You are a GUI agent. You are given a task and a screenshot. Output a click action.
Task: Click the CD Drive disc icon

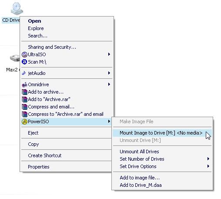[x=17, y=9]
